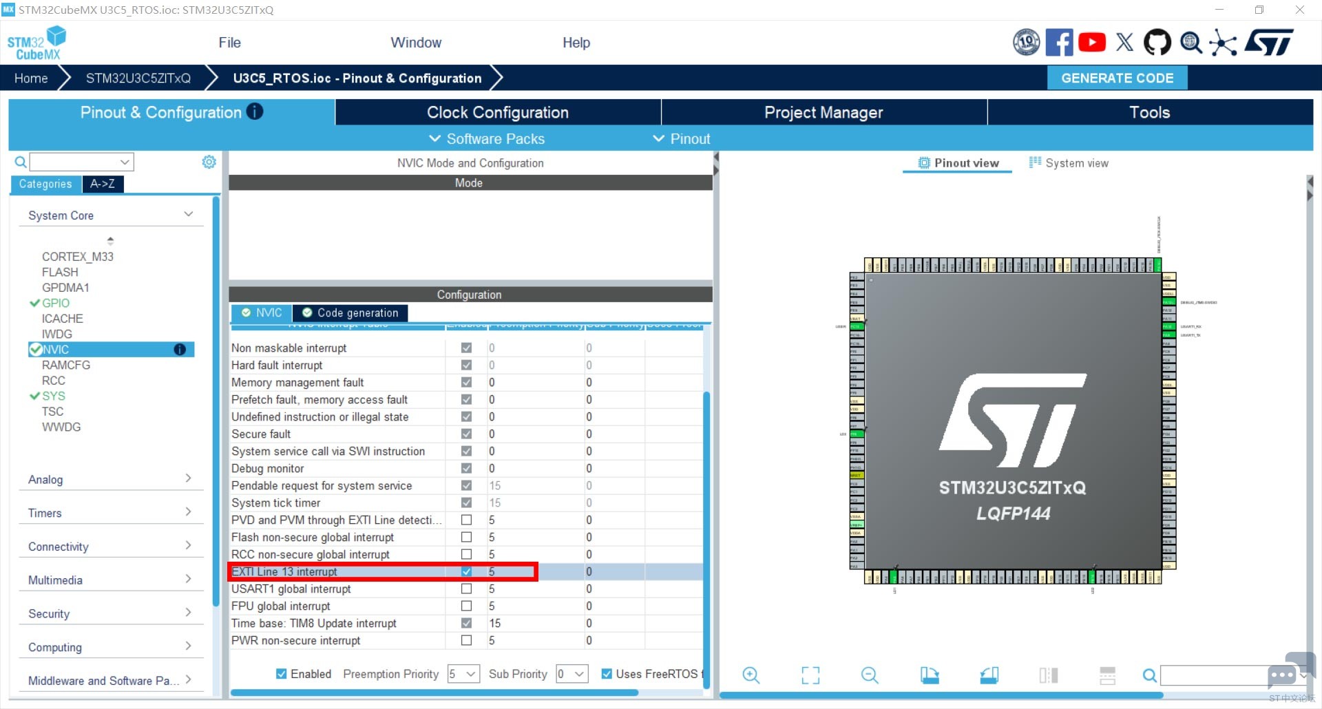Viewport: 1322px width, 709px height.
Task: Open the world search icon in the header
Action: [x=1190, y=43]
